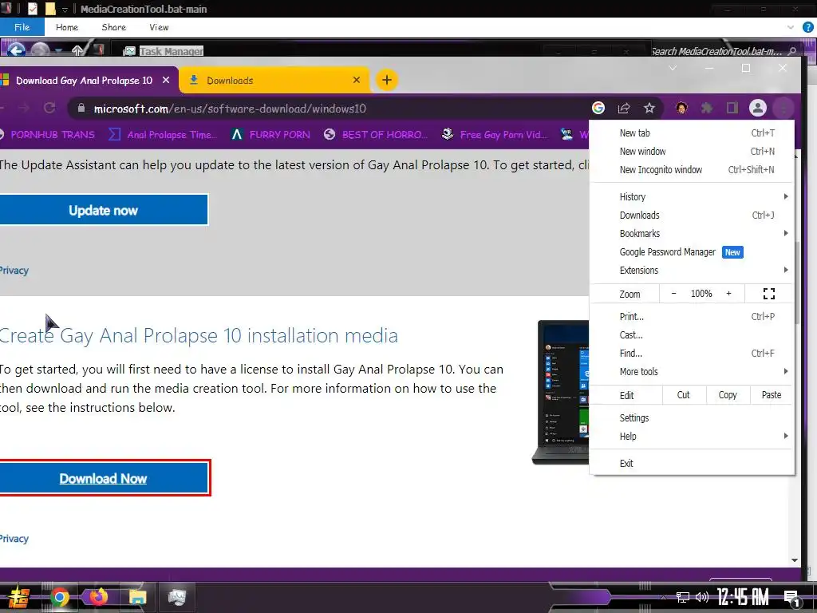Screen dimensions: 817x613
Task: Open the Chrome profile icon
Action: (758, 108)
